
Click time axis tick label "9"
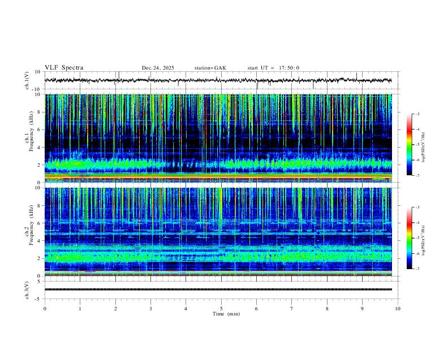click(362, 309)
